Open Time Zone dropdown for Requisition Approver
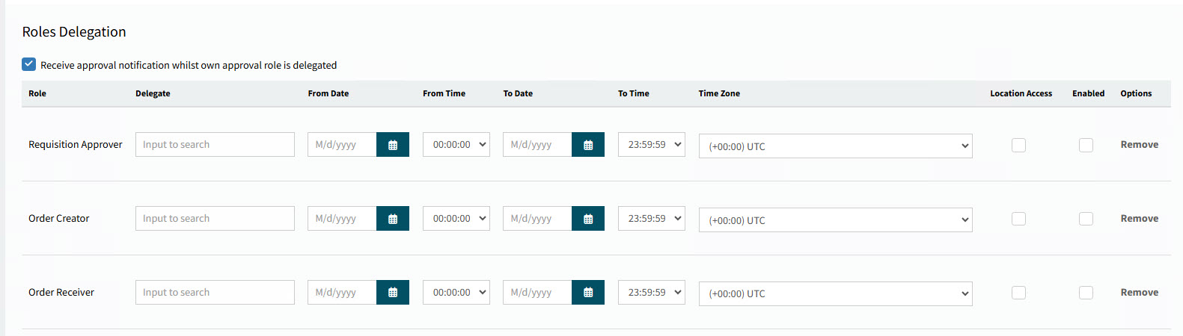Screen dimensions: 1183x336 835,146
